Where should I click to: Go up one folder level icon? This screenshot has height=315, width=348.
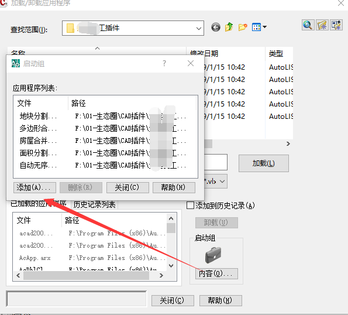click(x=229, y=27)
